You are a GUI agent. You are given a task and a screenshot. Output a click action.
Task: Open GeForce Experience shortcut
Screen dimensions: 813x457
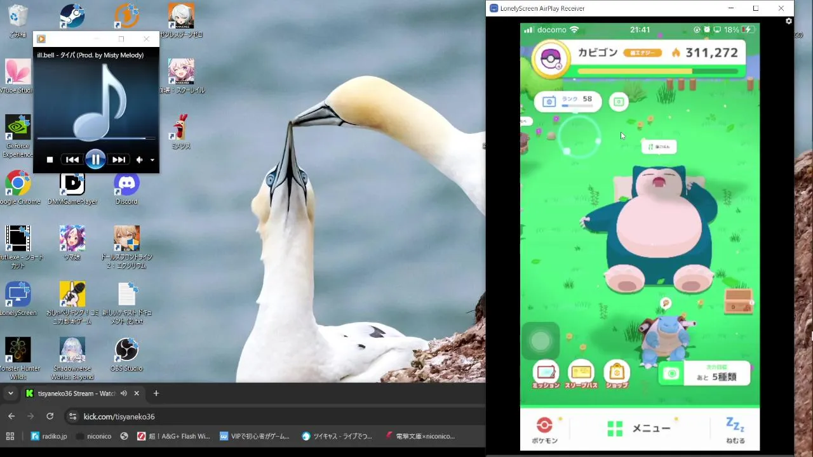[x=17, y=136]
